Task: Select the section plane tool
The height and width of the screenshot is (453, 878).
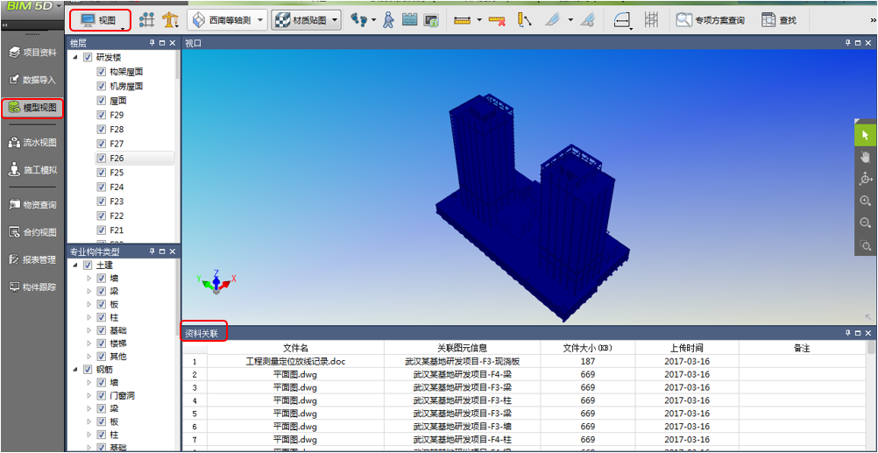Action: [552, 21]
